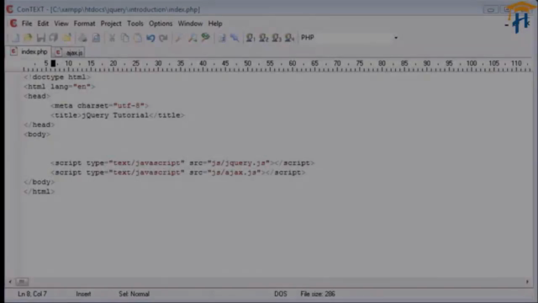This screenshot has width=538, height=303.
Task: Click the Save file icon
Action: coord(41,38)
